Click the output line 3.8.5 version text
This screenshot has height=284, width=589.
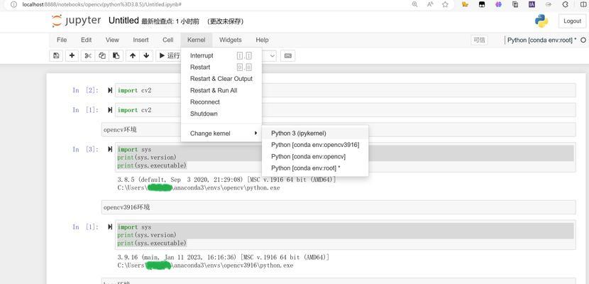[x=226, y=180]
